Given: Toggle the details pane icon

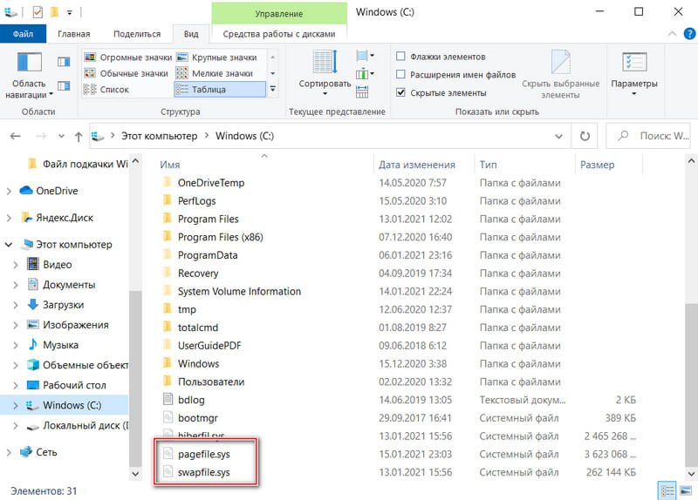Looking at the screenshot, I should click(x=64, y=85).
